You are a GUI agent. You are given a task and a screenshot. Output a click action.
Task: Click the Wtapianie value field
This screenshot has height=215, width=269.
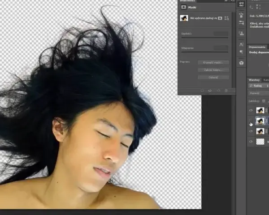(x=221, y=48)
